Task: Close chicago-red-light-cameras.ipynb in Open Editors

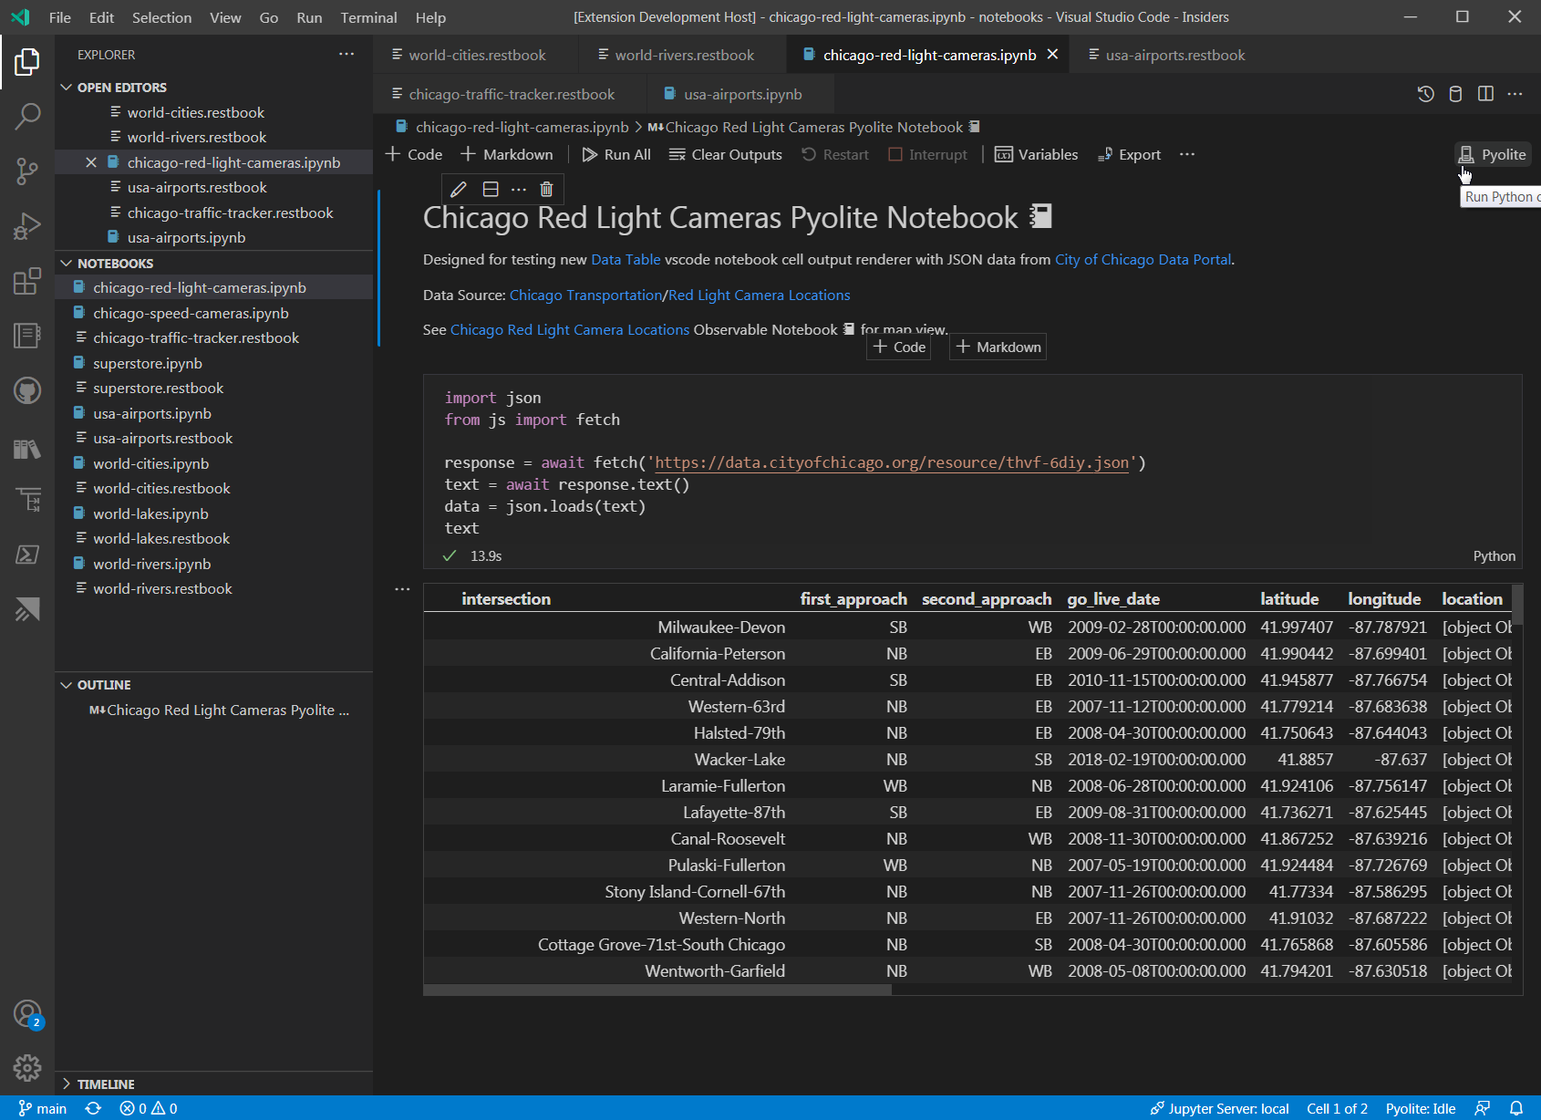Action: pyautogui.click(x=91, y=162)
